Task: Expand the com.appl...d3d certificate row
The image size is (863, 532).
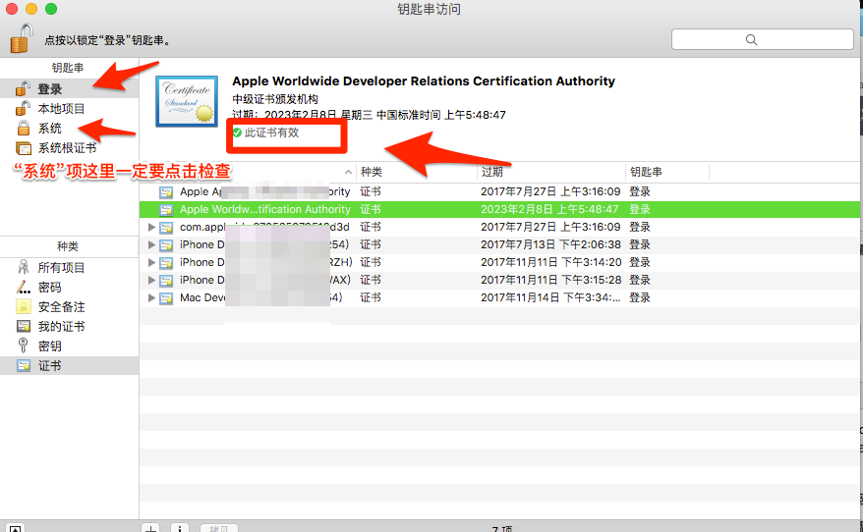Action: [x=151, y=227]
